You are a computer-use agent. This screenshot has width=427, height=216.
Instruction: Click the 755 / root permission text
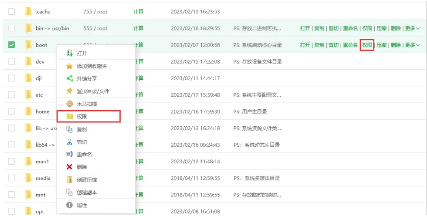pyautogui.click(x=95, y=12)
